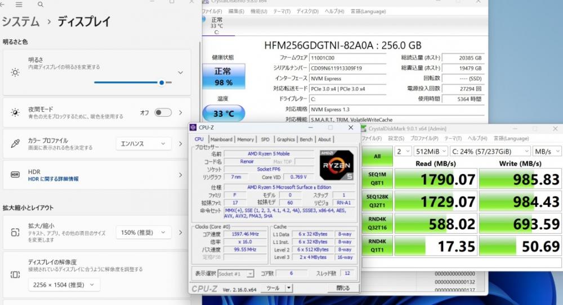Viewport: 563px width, 305px height.
Task: Open color profile details arrow
Action: (x=181, y=144)
